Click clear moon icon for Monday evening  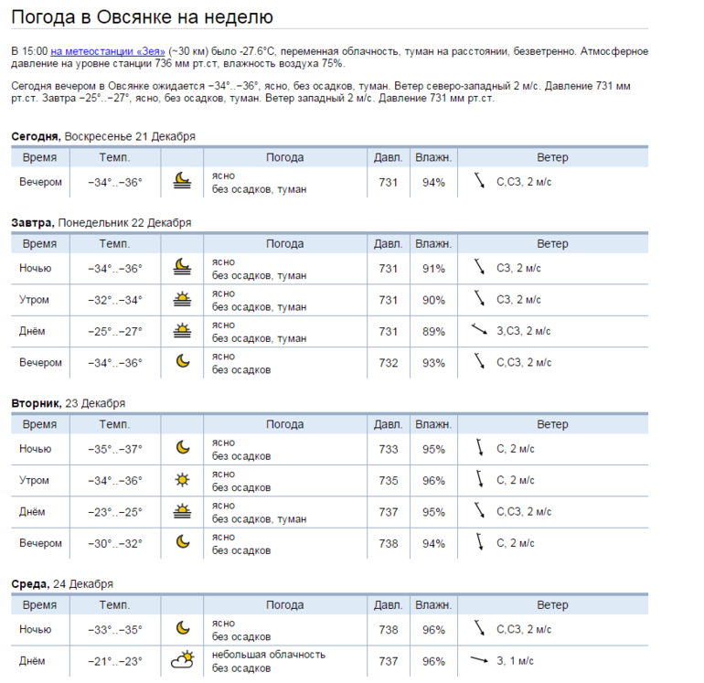coord(182,361)
